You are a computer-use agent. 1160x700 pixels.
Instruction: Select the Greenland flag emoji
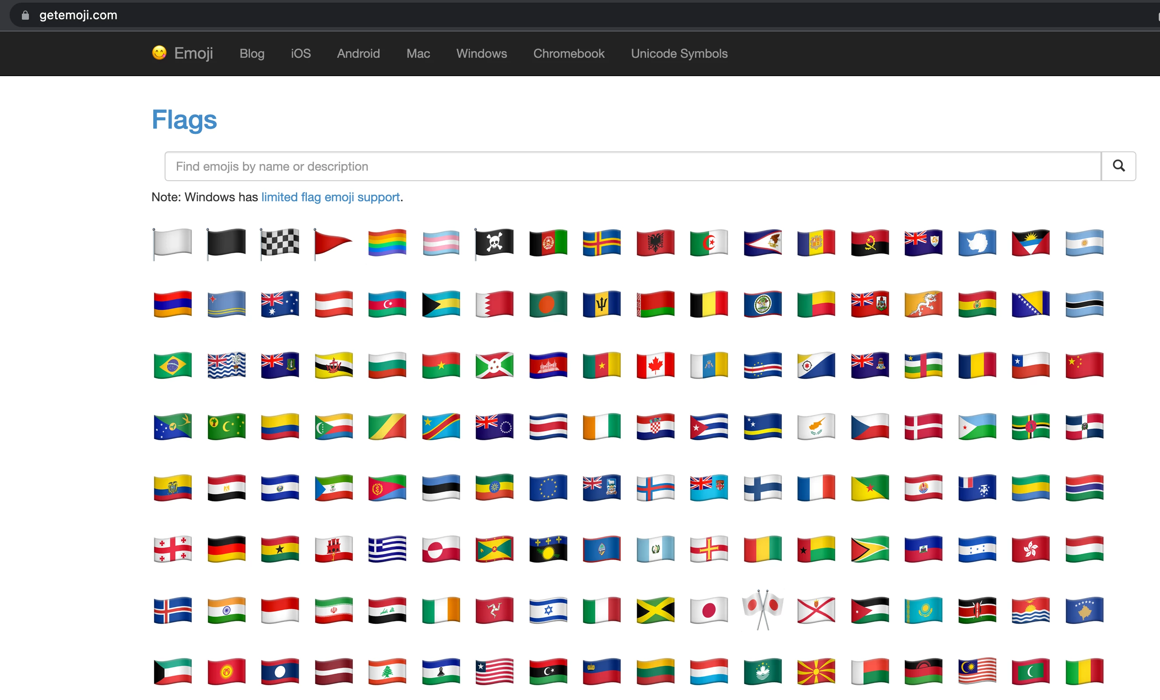441,549
